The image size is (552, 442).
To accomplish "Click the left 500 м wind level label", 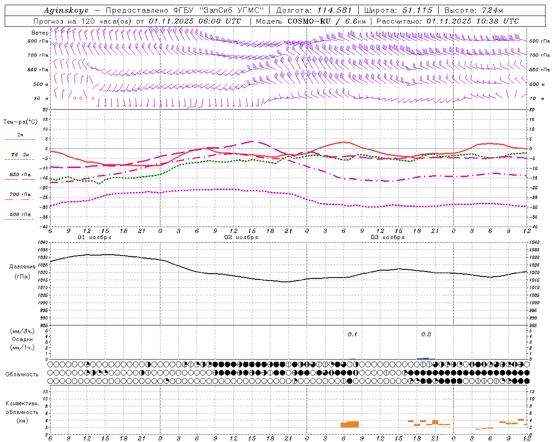I will [41, 84].
